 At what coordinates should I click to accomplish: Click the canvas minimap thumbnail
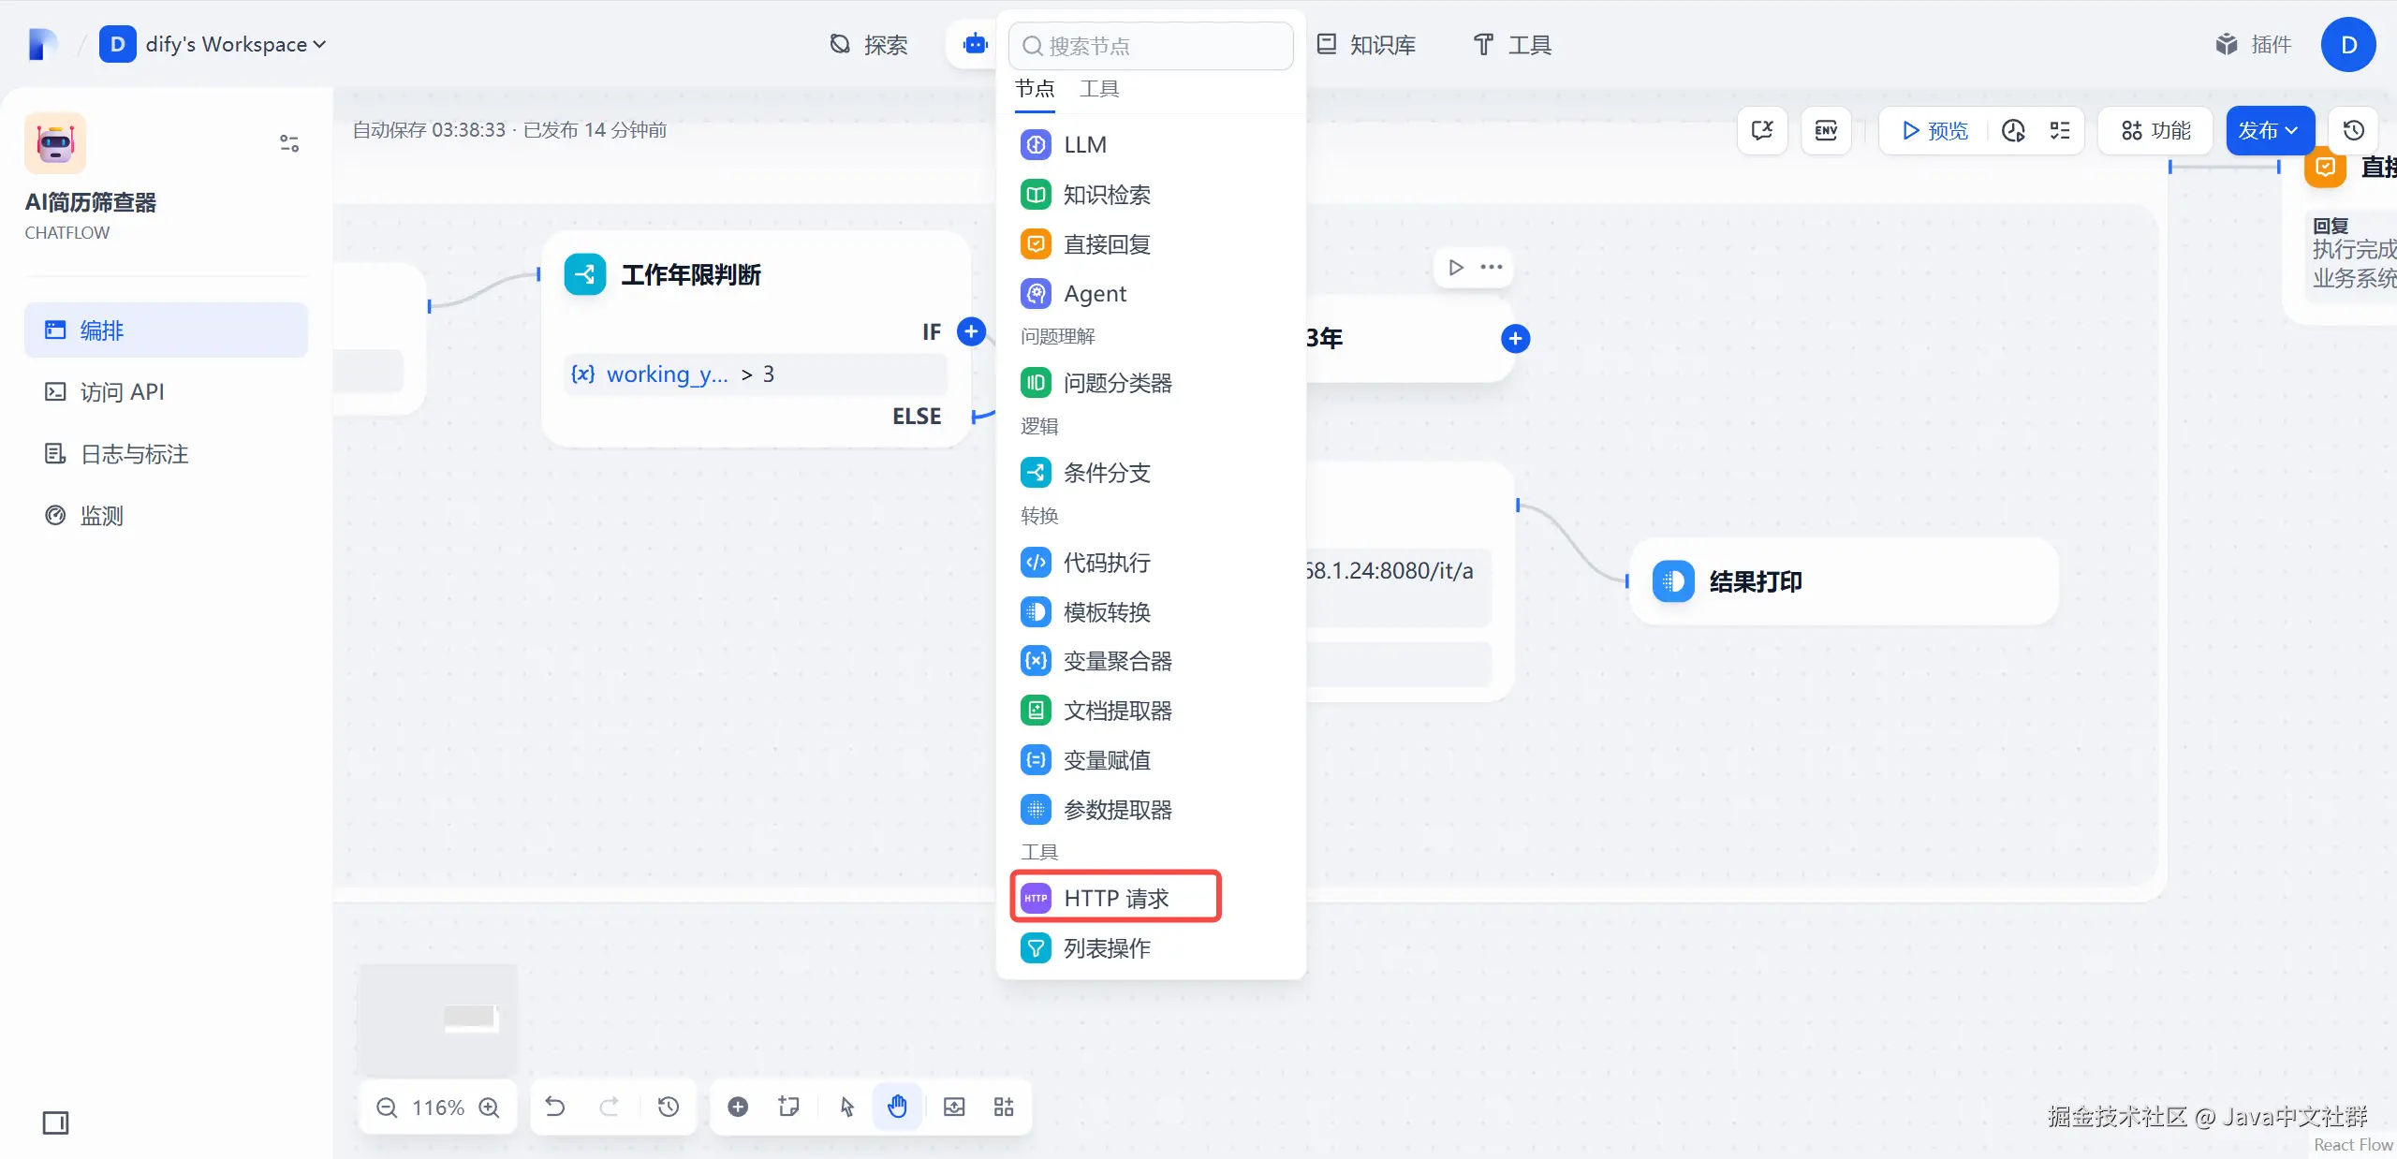[x=438, y=1020]
